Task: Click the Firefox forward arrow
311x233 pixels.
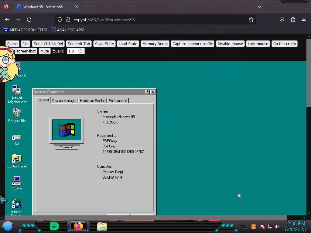Action: 18,20
